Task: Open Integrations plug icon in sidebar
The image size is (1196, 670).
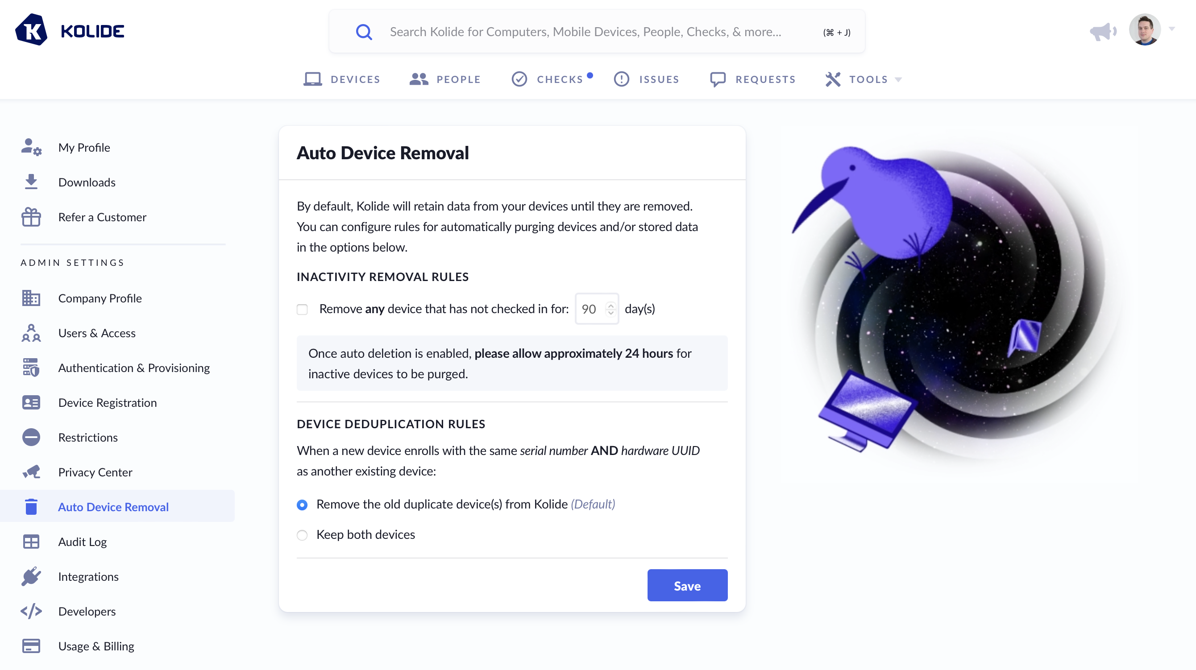Action: coord(31,576)
